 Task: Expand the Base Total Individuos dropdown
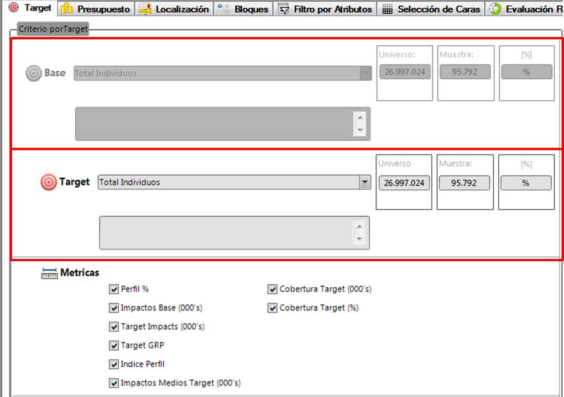pos(365,73)
